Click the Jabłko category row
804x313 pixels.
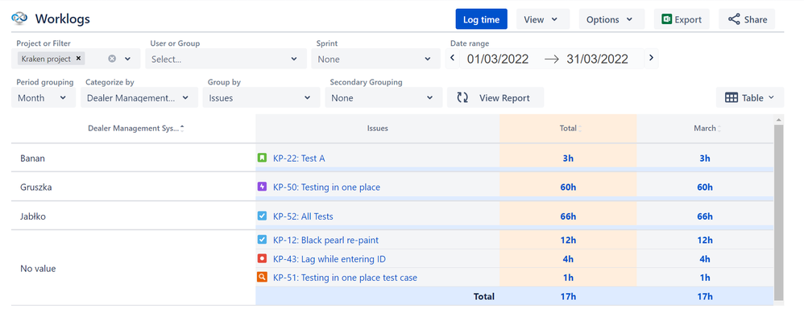pos(133,216)
